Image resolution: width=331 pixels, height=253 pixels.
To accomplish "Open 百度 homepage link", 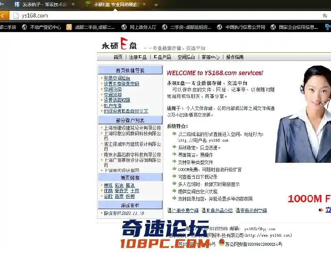I will point(119,197).
